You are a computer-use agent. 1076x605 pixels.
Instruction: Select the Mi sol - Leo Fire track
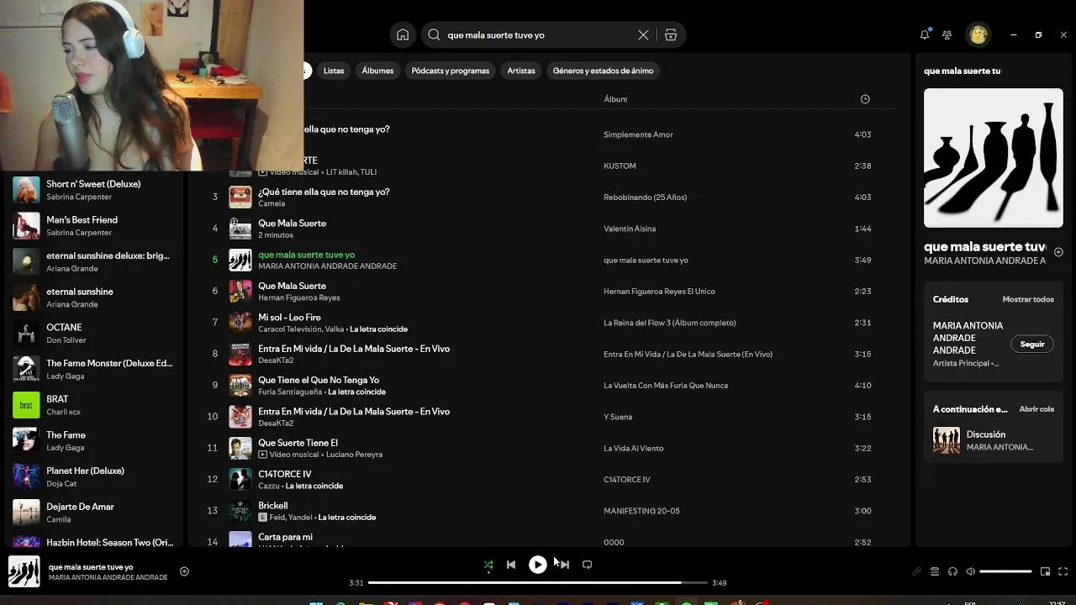[550, 323]
